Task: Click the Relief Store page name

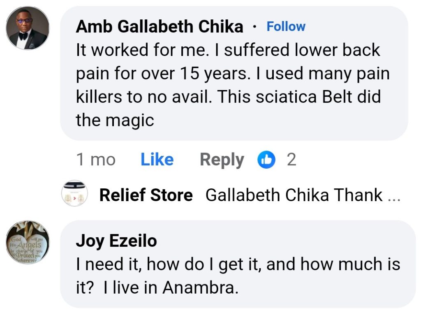Action: point(146,195)
